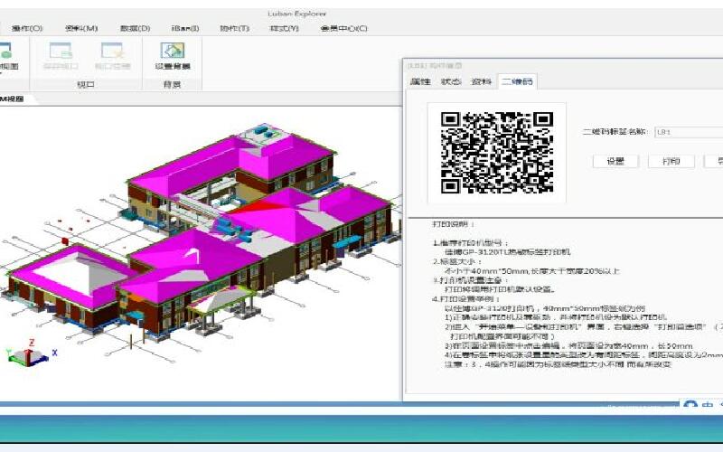Click the 视口 ribbon group label
This screenshot has width=723, height=452.
coord(86,84)
